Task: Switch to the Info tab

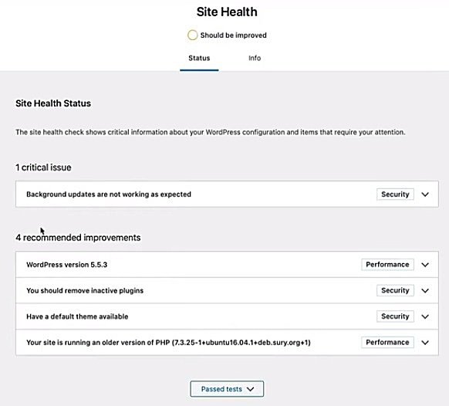Action: click(255, 58)
